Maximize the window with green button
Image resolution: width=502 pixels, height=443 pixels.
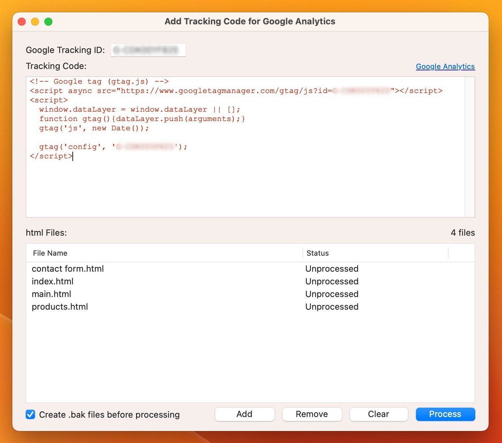point(48,22)
